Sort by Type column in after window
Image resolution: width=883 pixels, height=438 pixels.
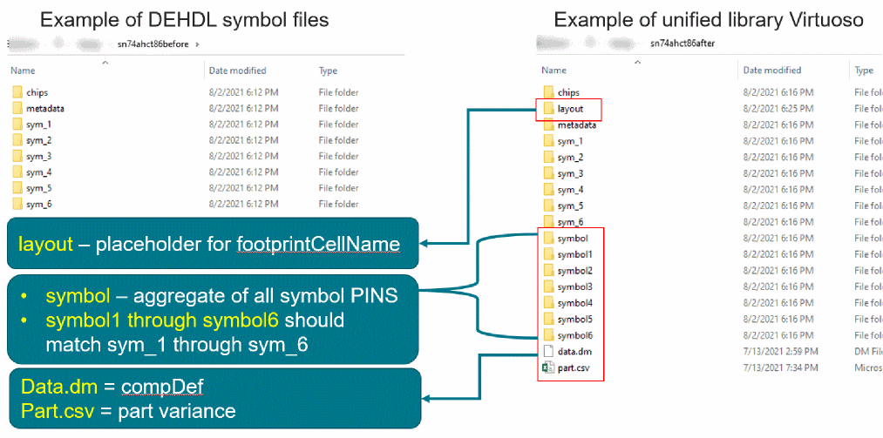pyautogui.click(x=864, y=71)
